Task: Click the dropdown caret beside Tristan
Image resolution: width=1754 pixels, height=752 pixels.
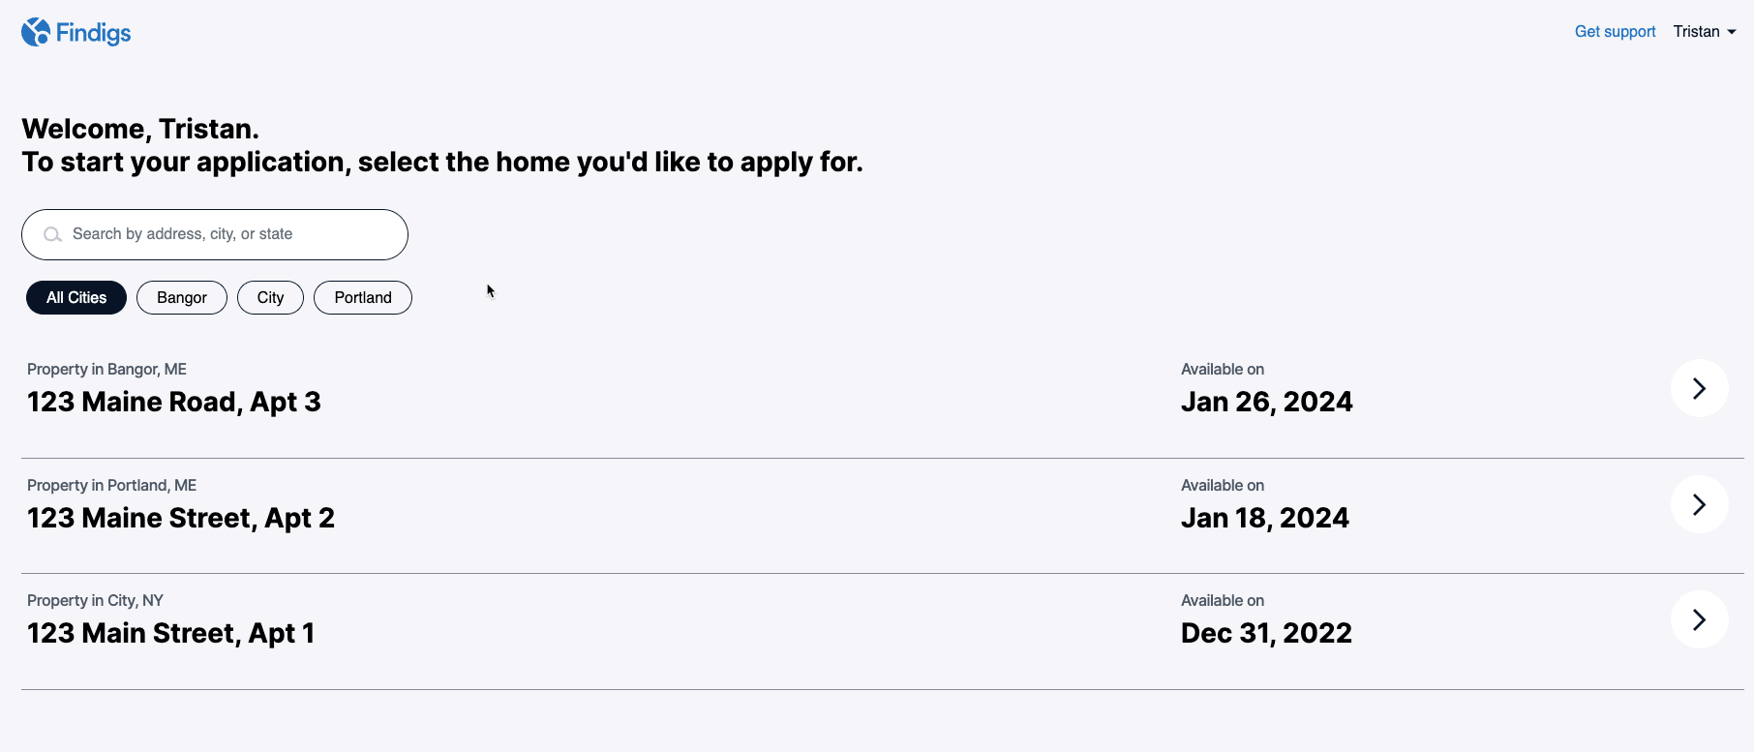Action: 1732,32
